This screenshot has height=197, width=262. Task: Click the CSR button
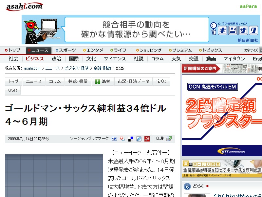click(13, 90)
